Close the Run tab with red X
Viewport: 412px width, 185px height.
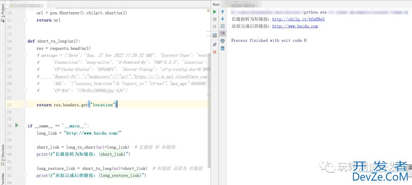(215, 52)
